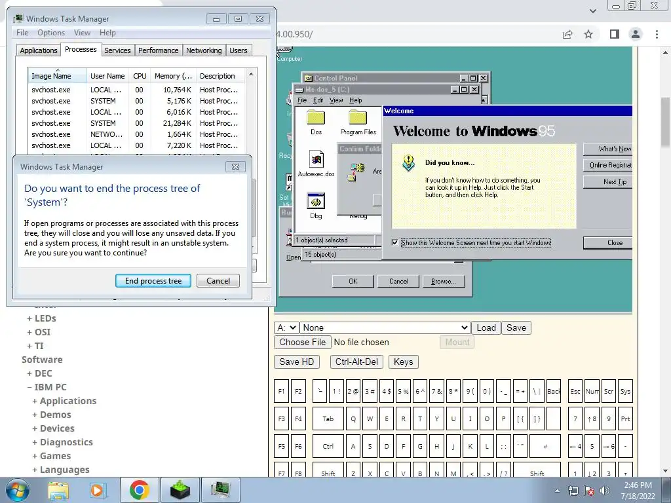This screenshot has height=503, width=671.
Task: Open the Ms-dos_5 window Edit menu
Action: tap(318, 100)
